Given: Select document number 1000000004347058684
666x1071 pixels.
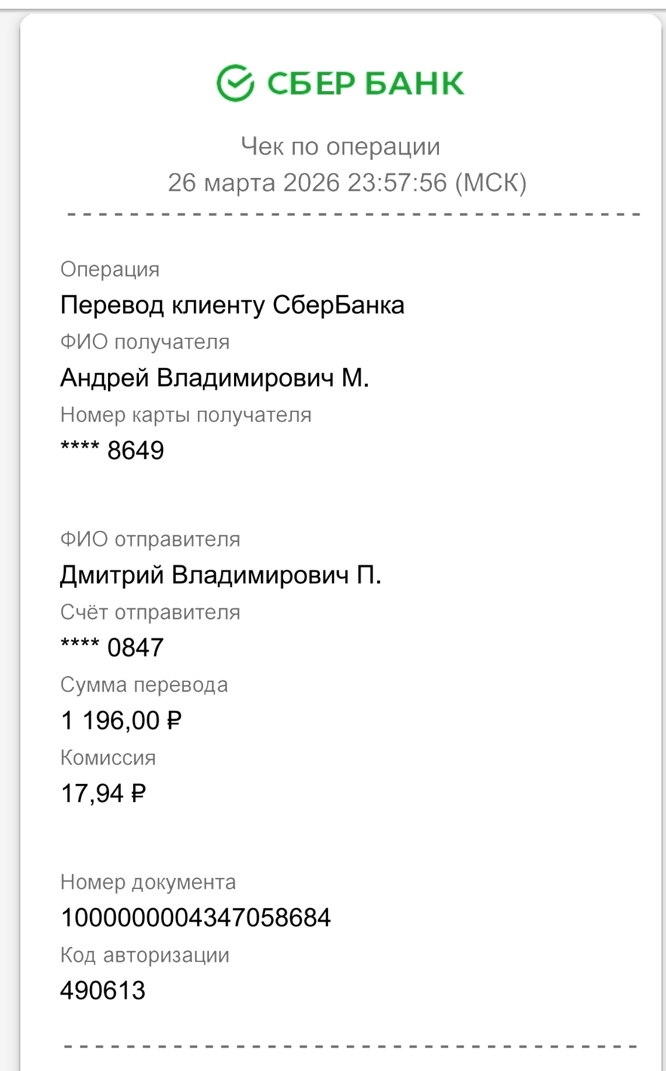Looking at the screenshot, I should (x=196, y=918).
